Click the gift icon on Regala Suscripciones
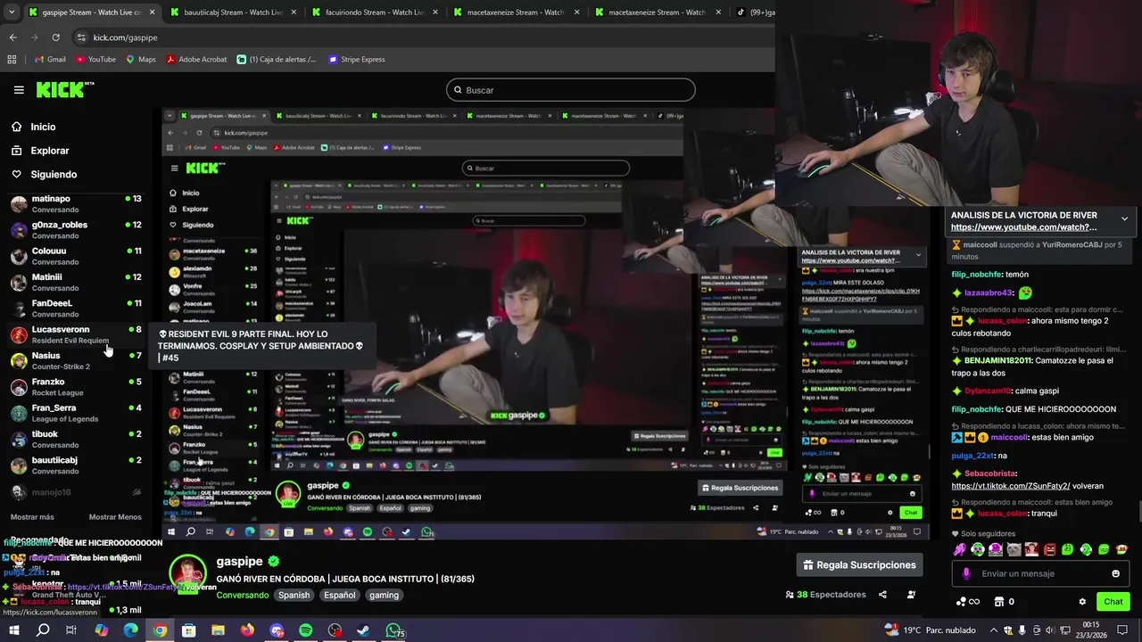This screenshot has width=1142, height=642. click(808, 564)
